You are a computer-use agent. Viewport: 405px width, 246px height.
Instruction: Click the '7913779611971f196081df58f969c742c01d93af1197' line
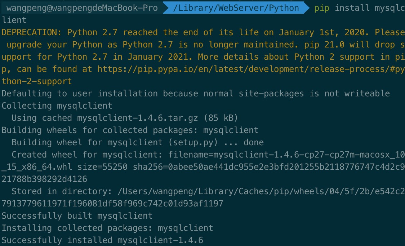(x=112, y=204)
